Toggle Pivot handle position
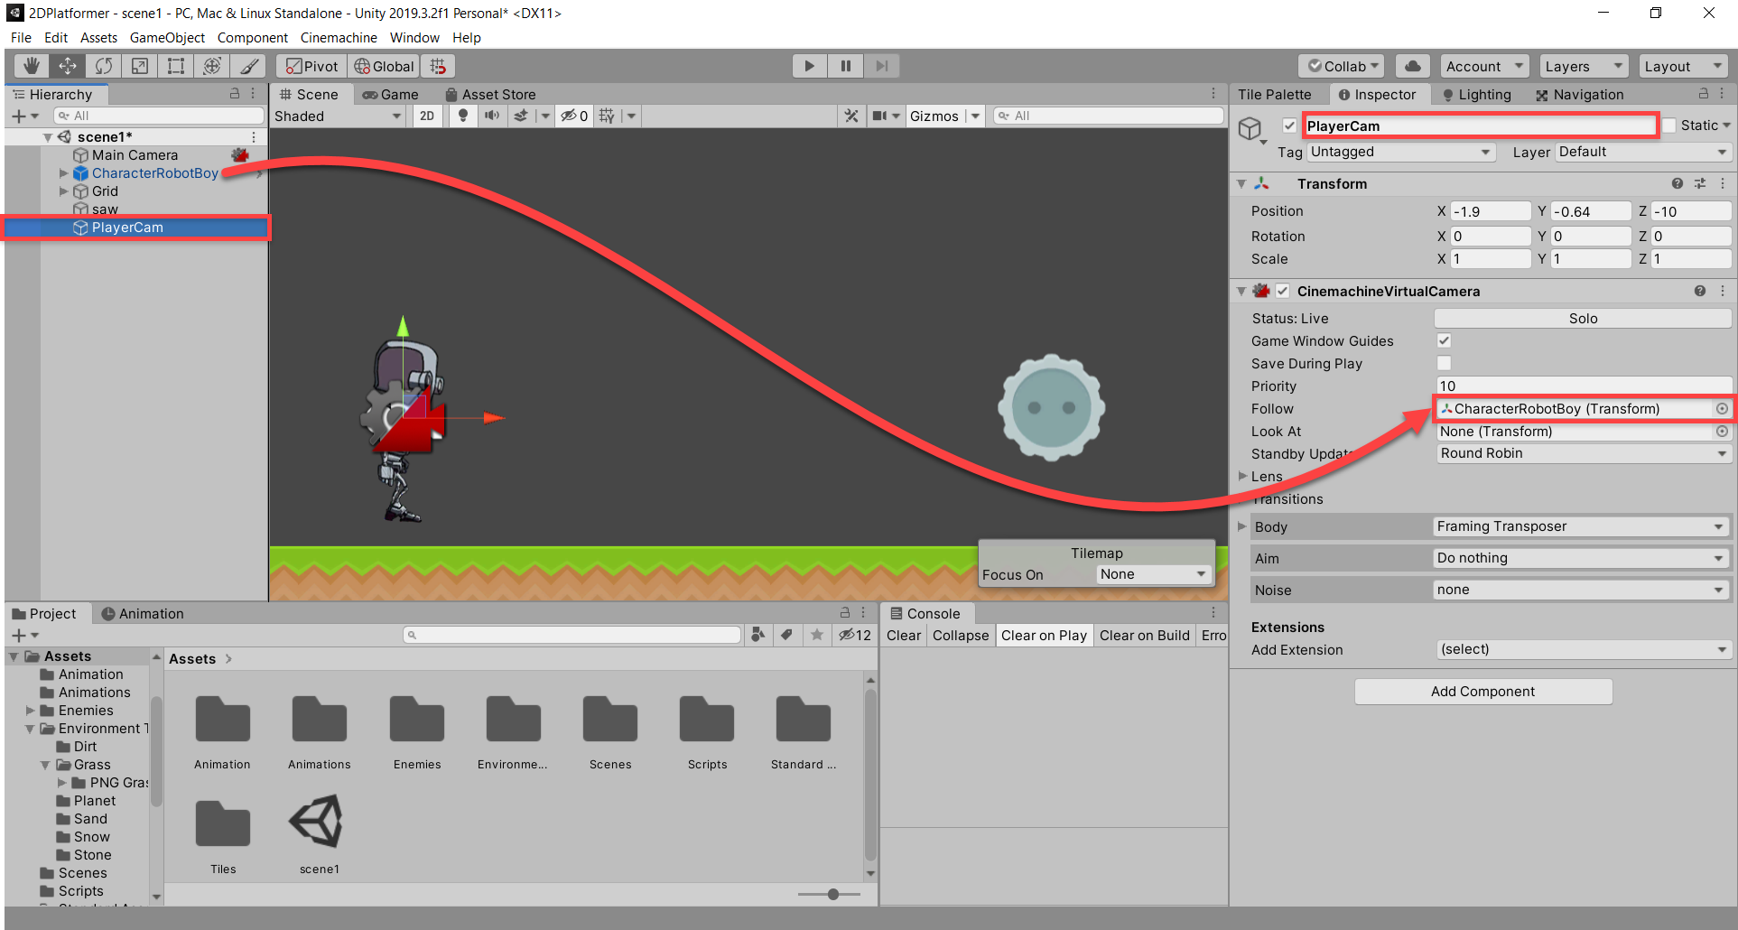 click(x=312, y=66)
